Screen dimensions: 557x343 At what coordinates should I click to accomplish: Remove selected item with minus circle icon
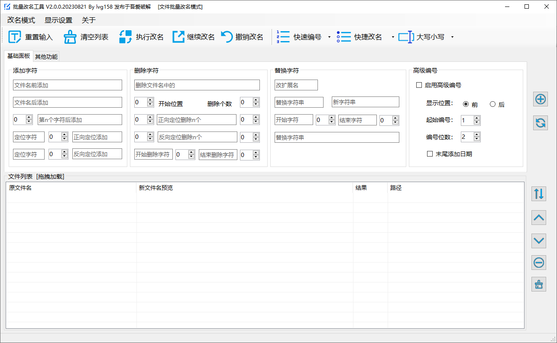[x=539, y=262]
